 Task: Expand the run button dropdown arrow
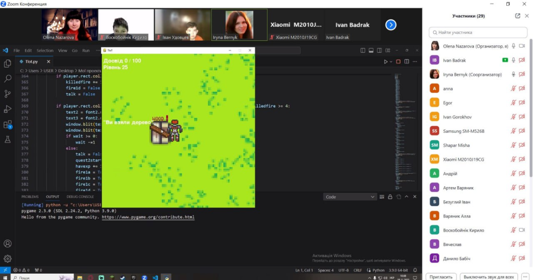pyautogui.click(x=391, y=62)
